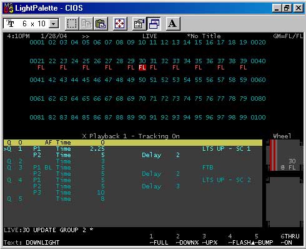Click the LTS UP - SC 1 label

[226, 149]
